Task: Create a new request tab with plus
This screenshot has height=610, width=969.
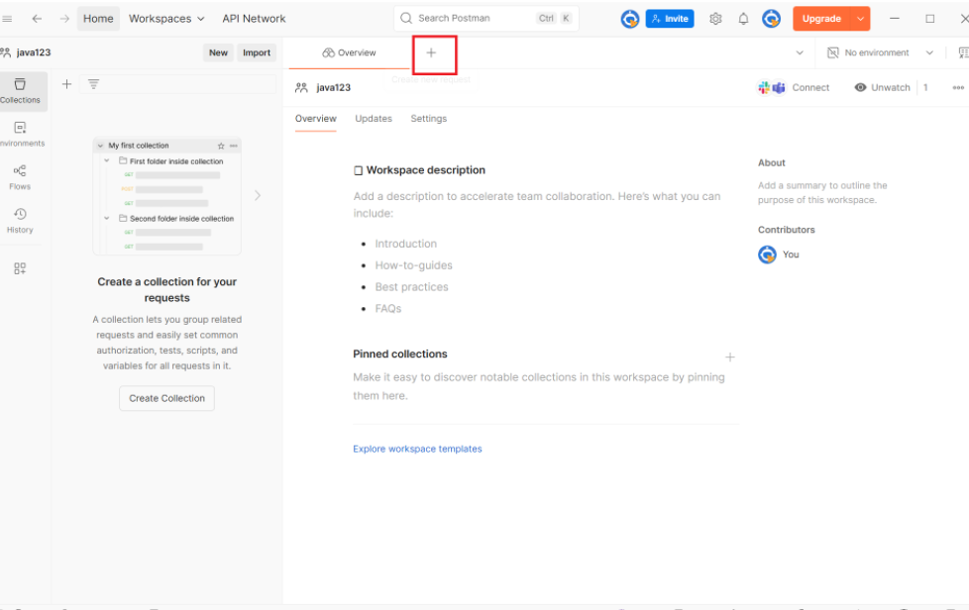Action: 431,53
